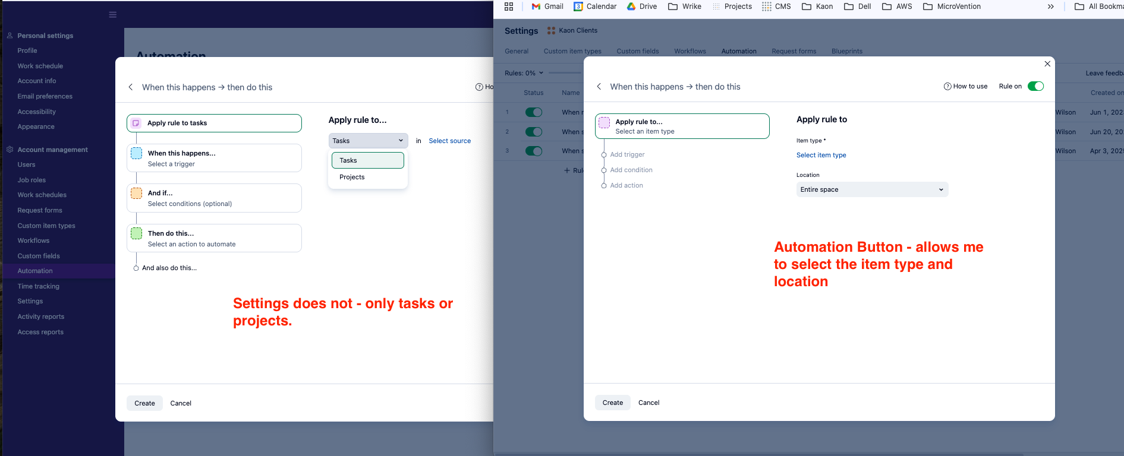
Task: Open Email preferences in the sidebar
Action: (x=45, y=96)
